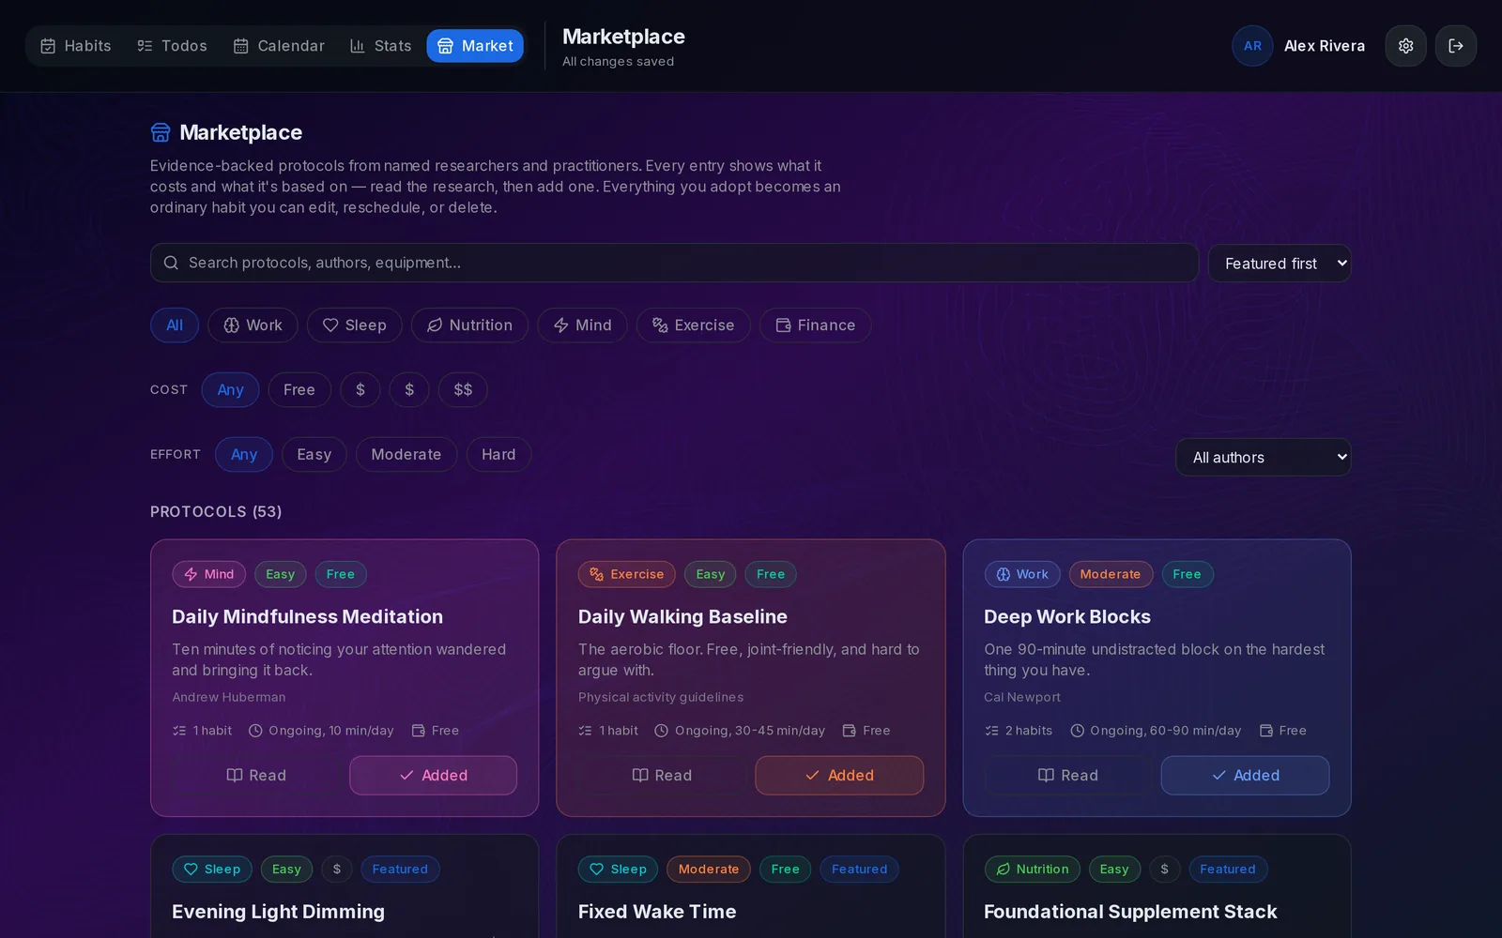Viewport: 1502px width, 938px height.
Task: Select the Free cost filter
Action: 299,390
